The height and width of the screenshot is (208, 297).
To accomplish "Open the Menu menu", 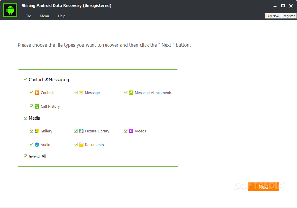I will (x=44, y=16).
